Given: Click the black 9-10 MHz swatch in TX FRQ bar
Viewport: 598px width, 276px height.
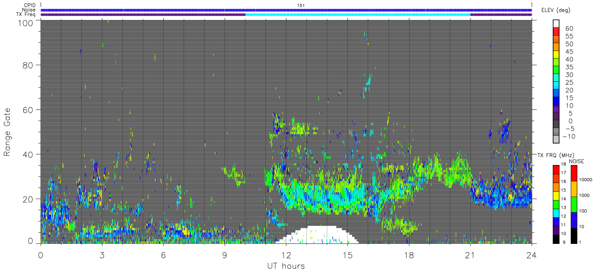Looking at the screenshot, I should click(x=556, y=239).
